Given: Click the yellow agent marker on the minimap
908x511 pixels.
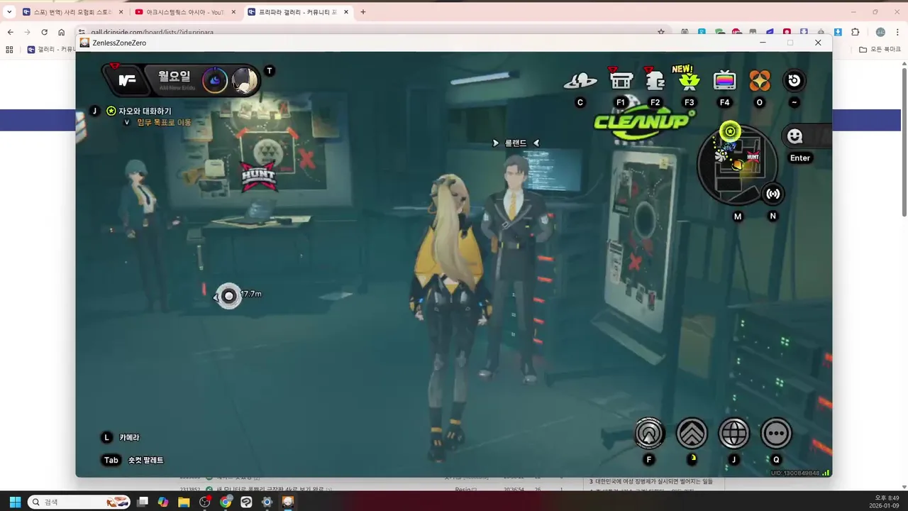Looking at the screenshot, I should coord(738,165).
